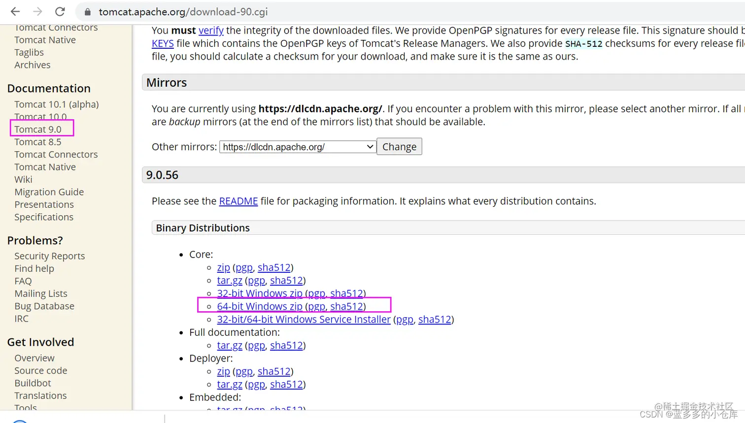Open pgp signature for Deployer tar.gz

click(x=256, y=384)
